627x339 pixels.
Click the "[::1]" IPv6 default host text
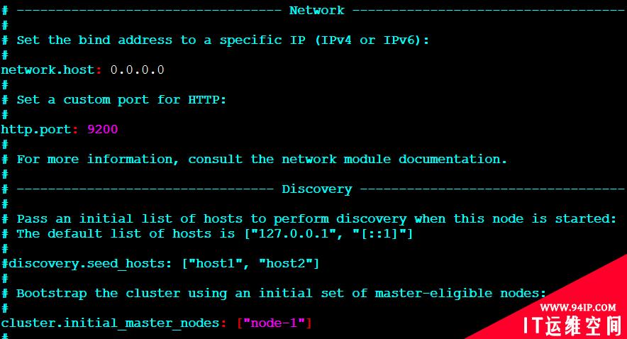pos(379,233)
